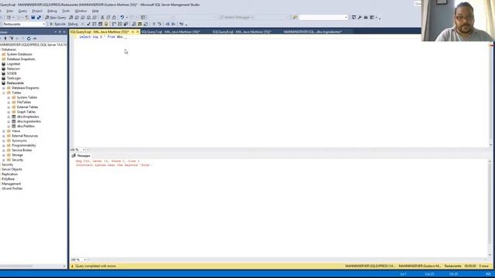Click the 'Query completed with errors.' status text
This screenshot has height=278, width=495.
(96, 266)
